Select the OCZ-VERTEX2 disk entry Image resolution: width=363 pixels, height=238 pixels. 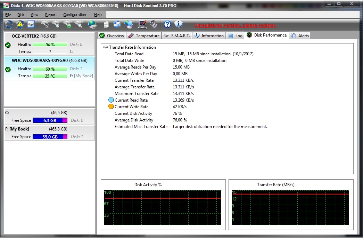49,44
